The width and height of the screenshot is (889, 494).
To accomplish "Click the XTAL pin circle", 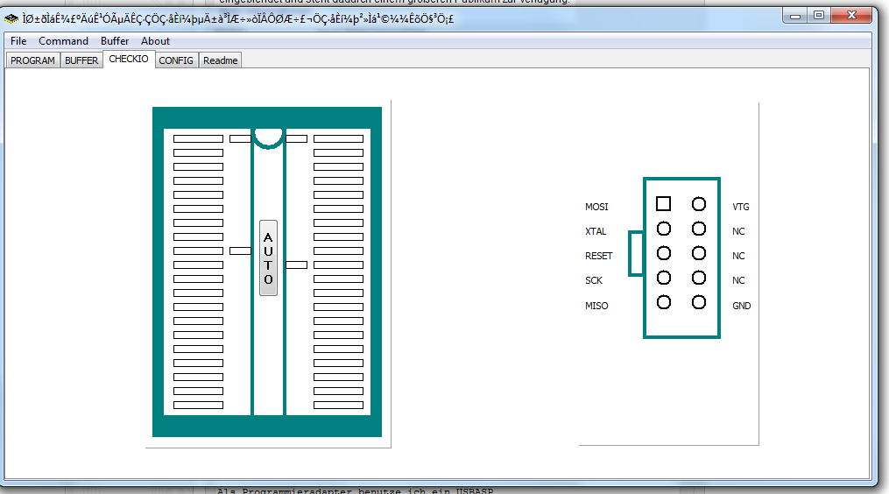I will 663,229.
